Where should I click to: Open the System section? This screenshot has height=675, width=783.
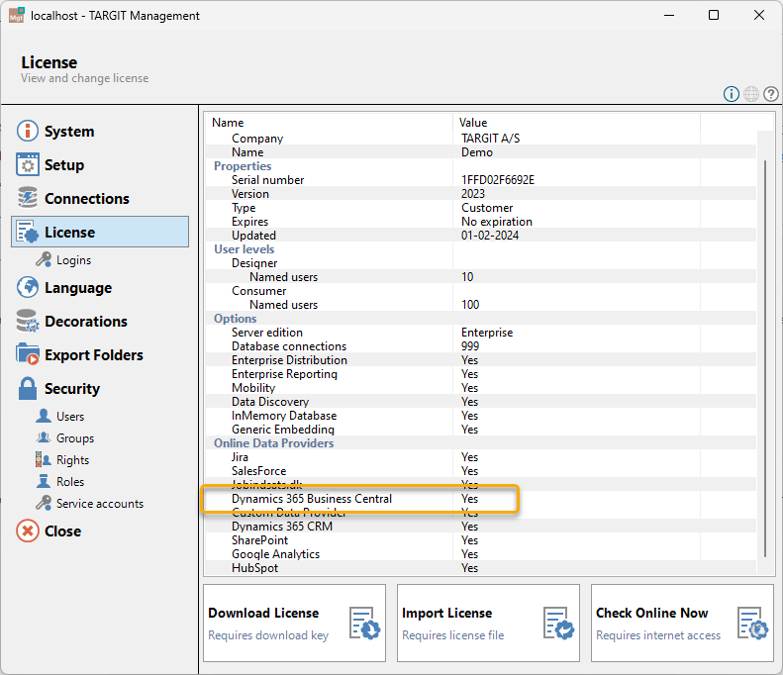tap(69, 132)
